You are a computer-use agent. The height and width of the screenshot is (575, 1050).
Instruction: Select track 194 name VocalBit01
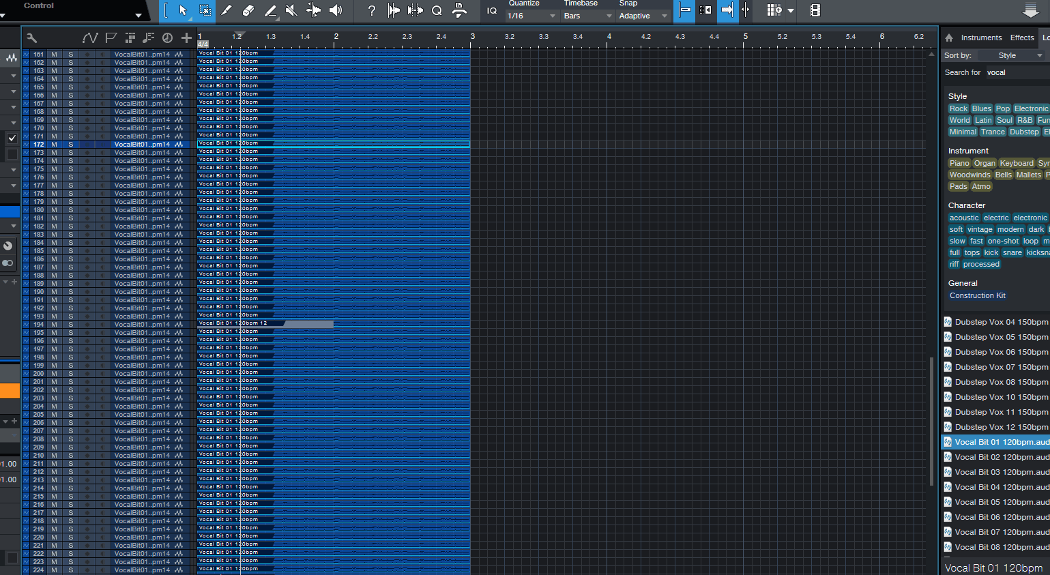[142, 324]
